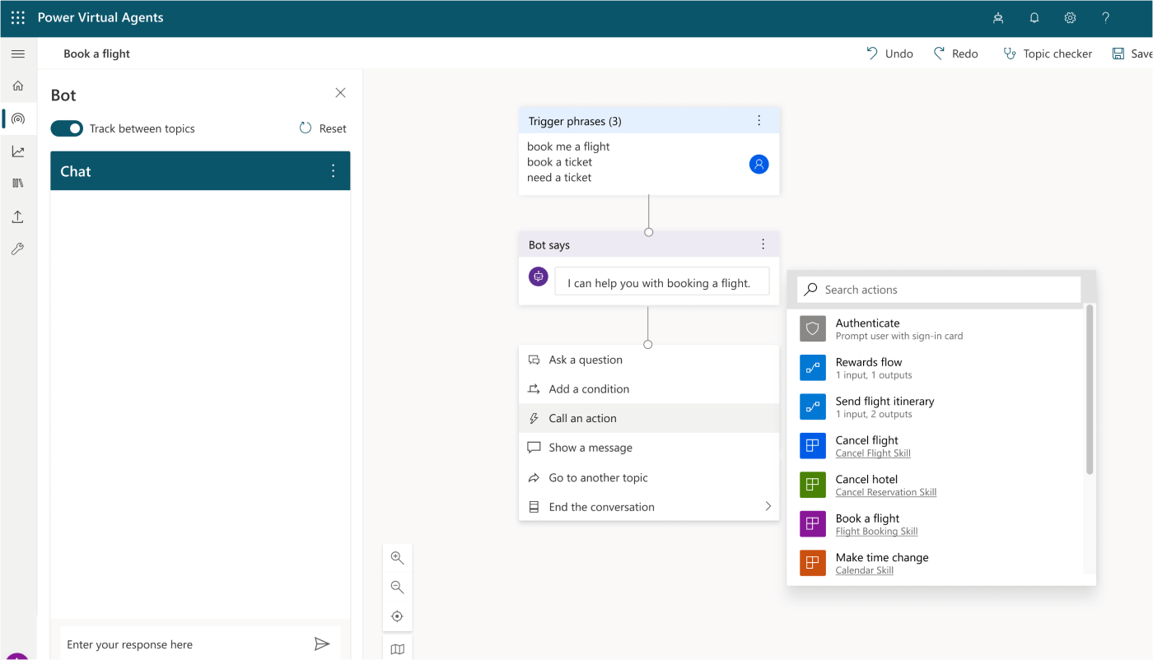The height and width of the screenshot is (660, 1153).
Task: Expand the End the conversation submenu
Action: [x=768, y=506]
